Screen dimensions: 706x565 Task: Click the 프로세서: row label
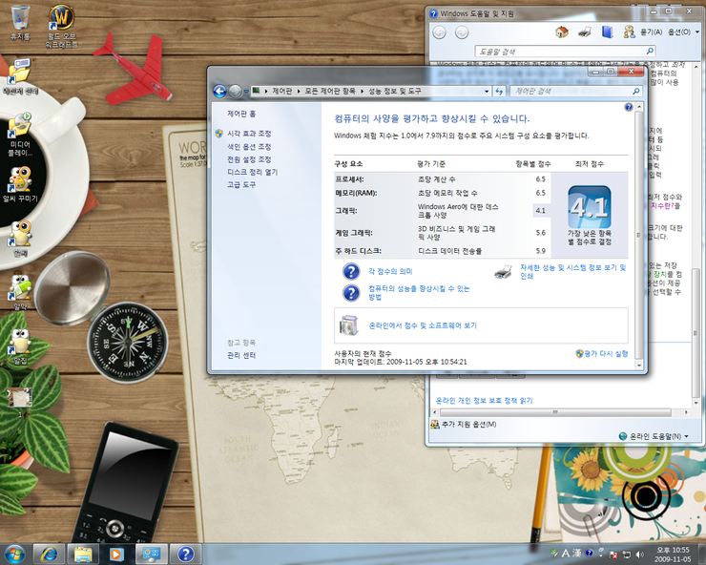click(x=349, y=178)
